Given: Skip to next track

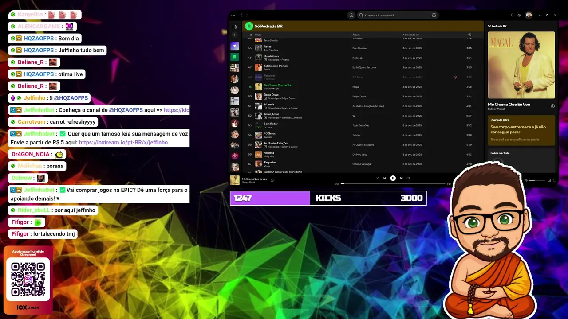Looking at the screenshot, I should coord(401,178).
